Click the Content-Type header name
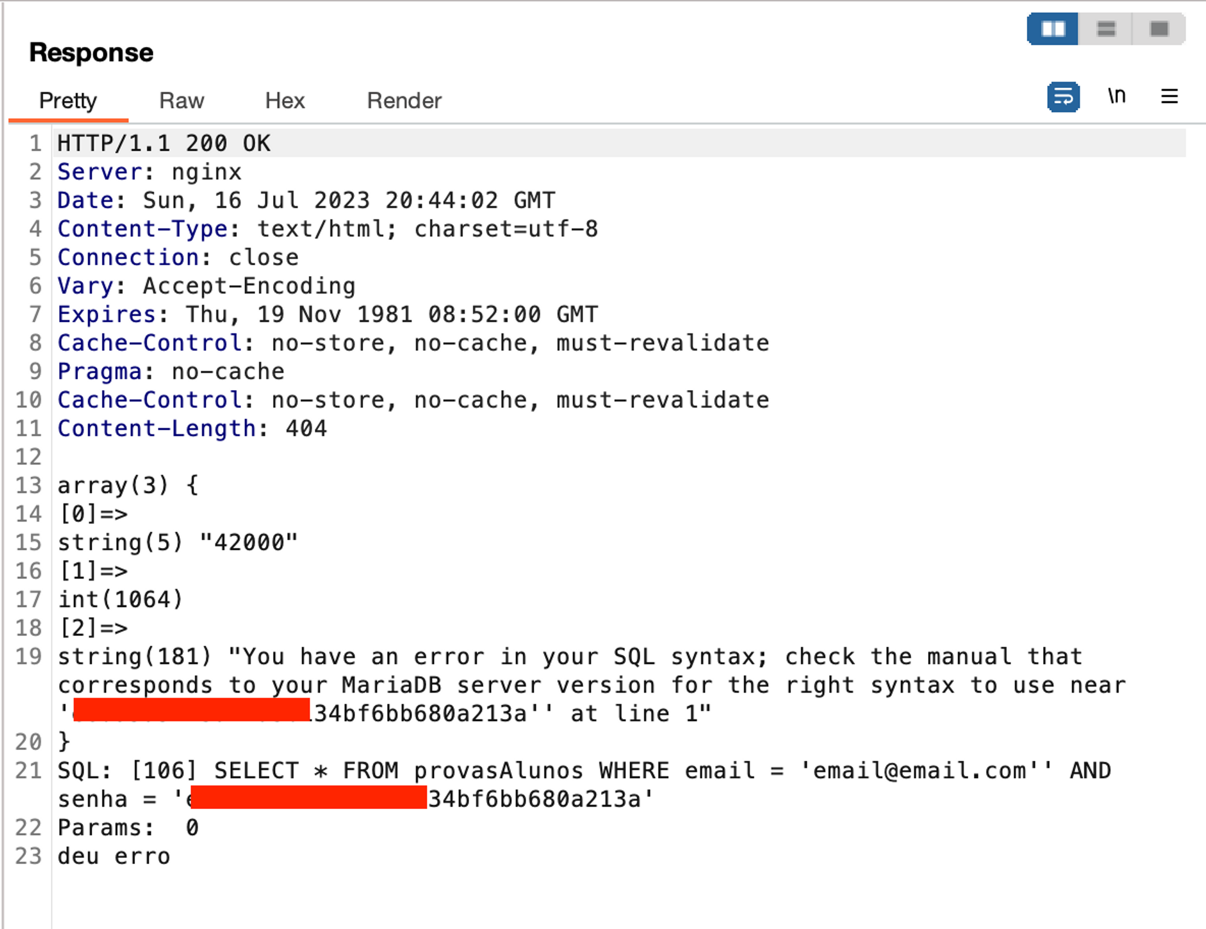 pos(142,229)
